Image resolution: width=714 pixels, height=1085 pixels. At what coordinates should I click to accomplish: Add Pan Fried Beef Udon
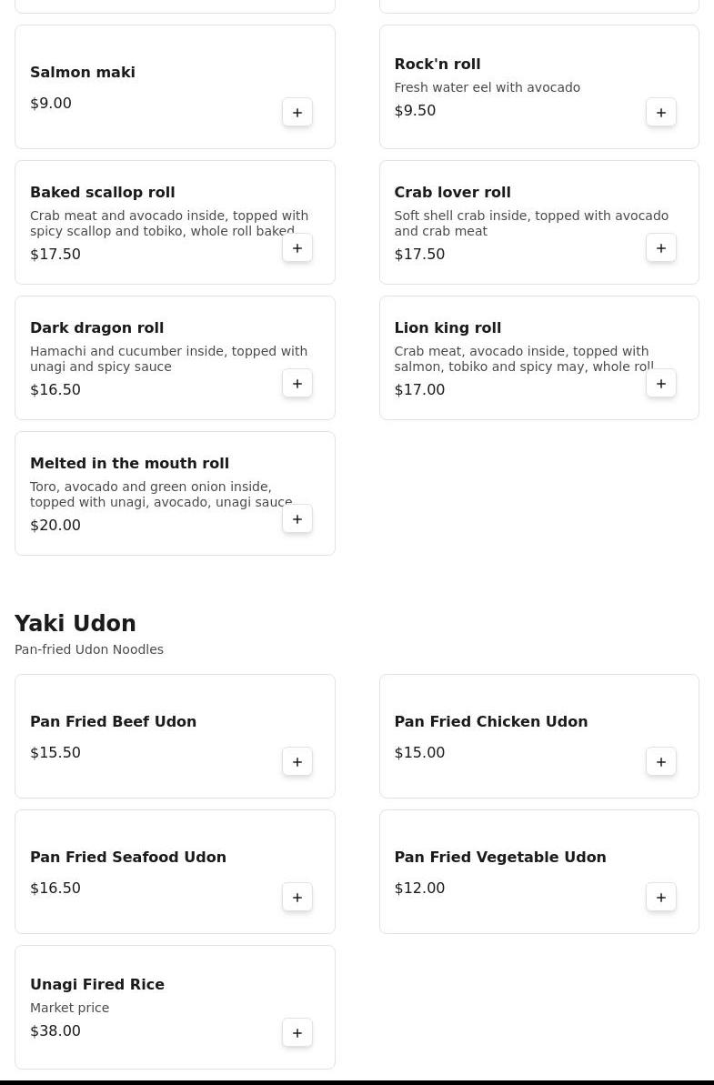tap(297, 762)
